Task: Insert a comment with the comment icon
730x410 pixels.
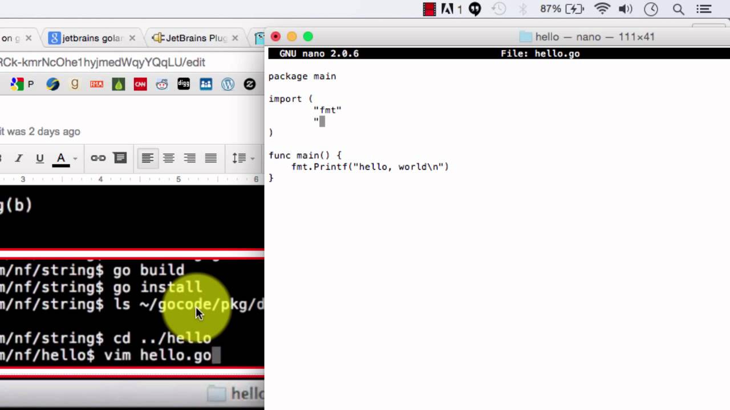Action: (x=120, y=158)
